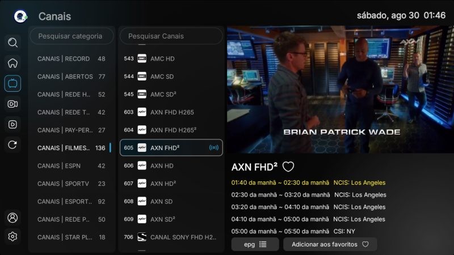Select category CANAIS | REDE H..
Image resolution: width=454 pixels, height=255 pixels.
72,95
